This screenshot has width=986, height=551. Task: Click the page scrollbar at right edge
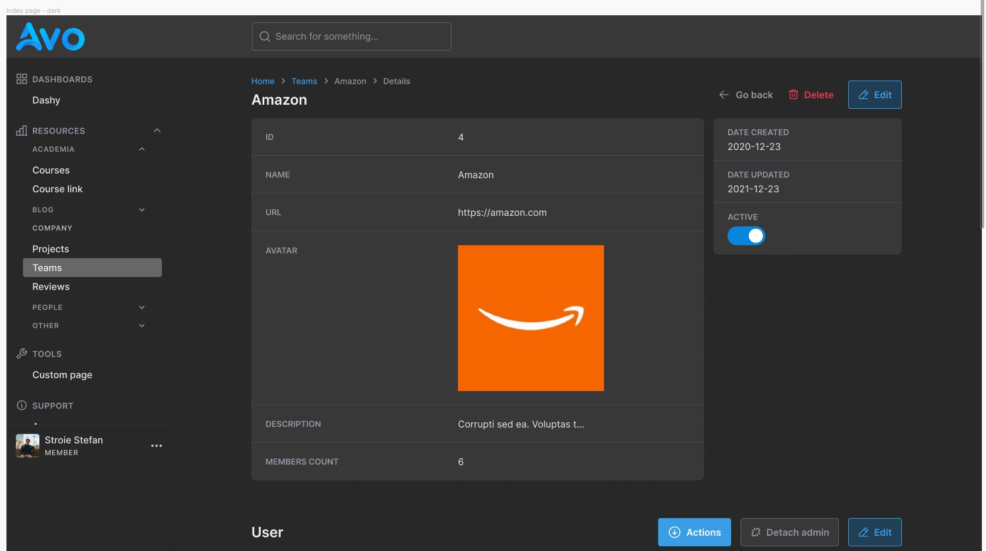click(x=982, y=115)
